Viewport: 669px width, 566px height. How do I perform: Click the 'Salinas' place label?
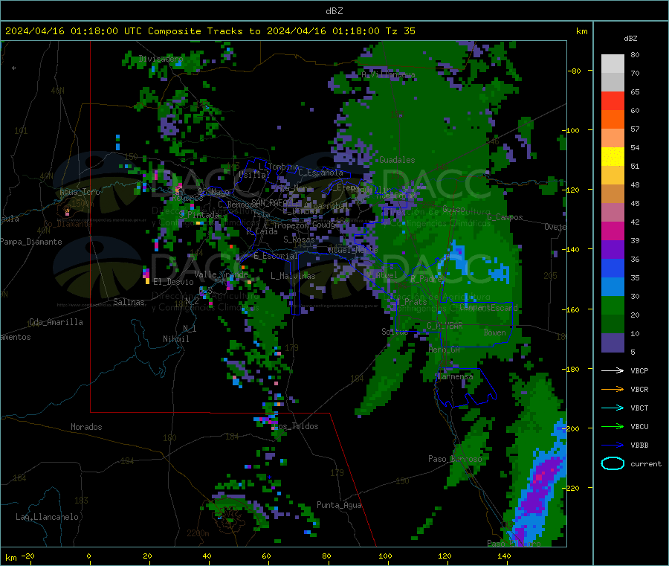tap(129, 302)
